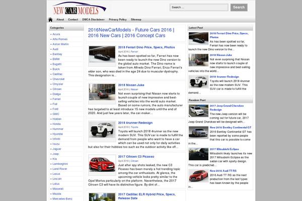This screenshot has height=201, width=302.
Task: Click the Mitsubishi Eclipse thumbnail
Action: (198, 154)
